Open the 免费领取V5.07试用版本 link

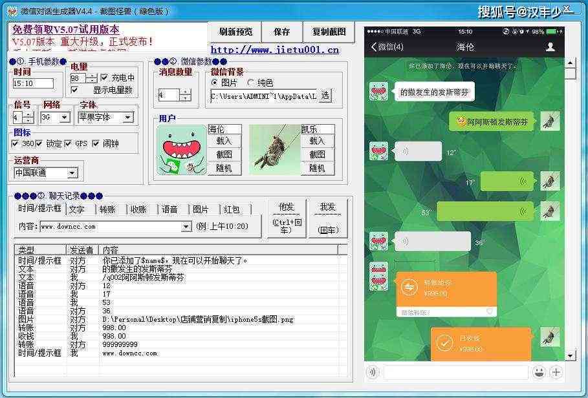(66, 29)
